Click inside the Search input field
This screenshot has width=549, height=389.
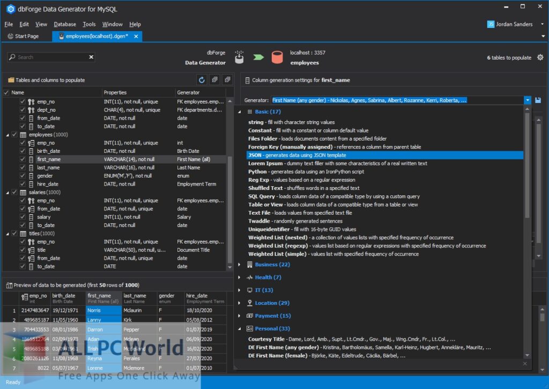point(48,57)
